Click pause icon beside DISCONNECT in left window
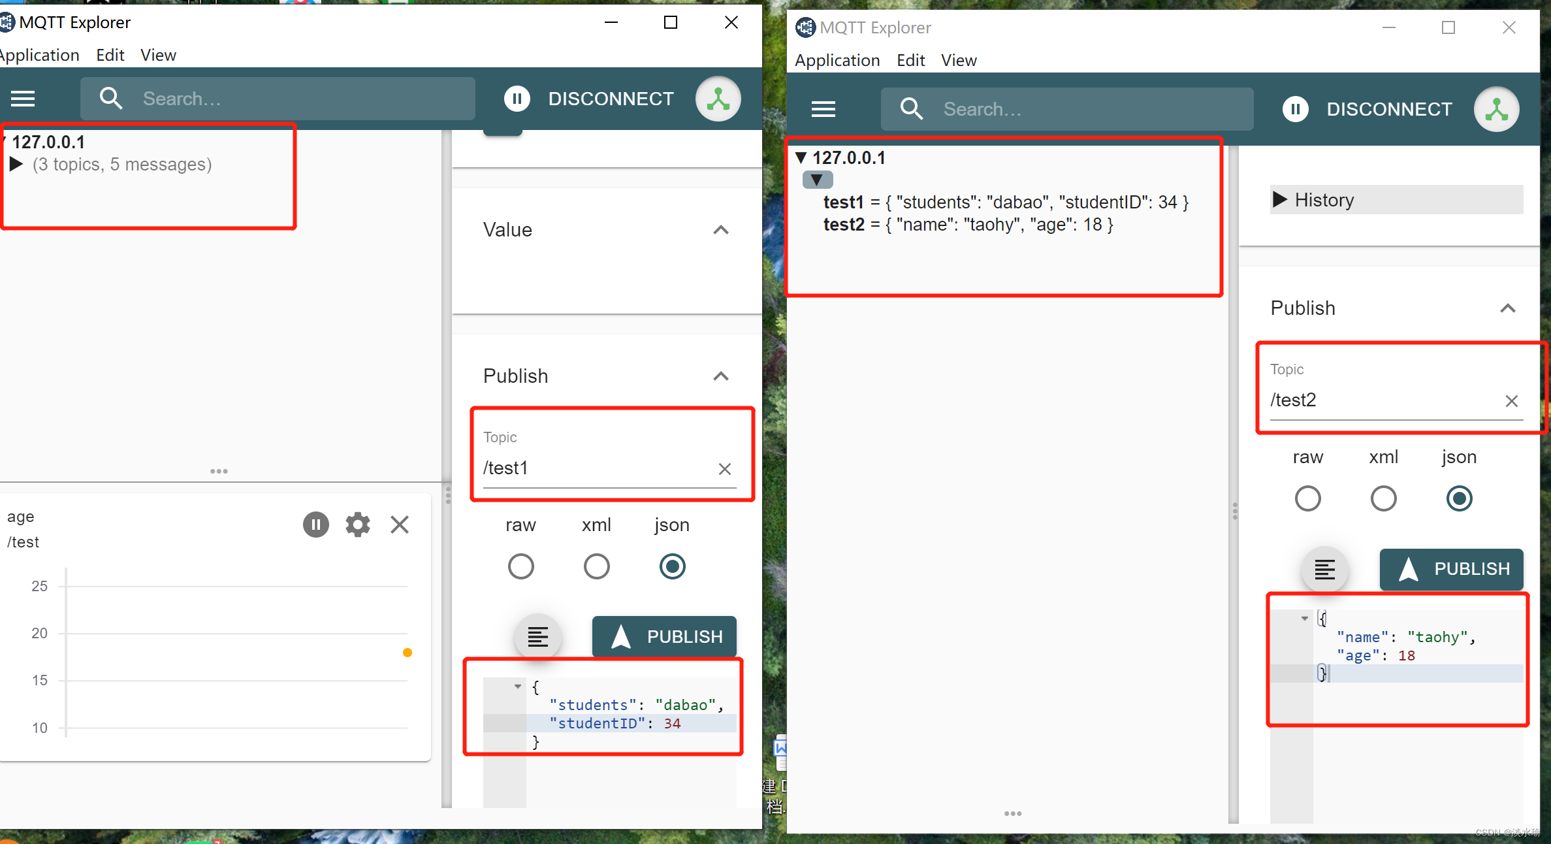 [x=517, y=99]
